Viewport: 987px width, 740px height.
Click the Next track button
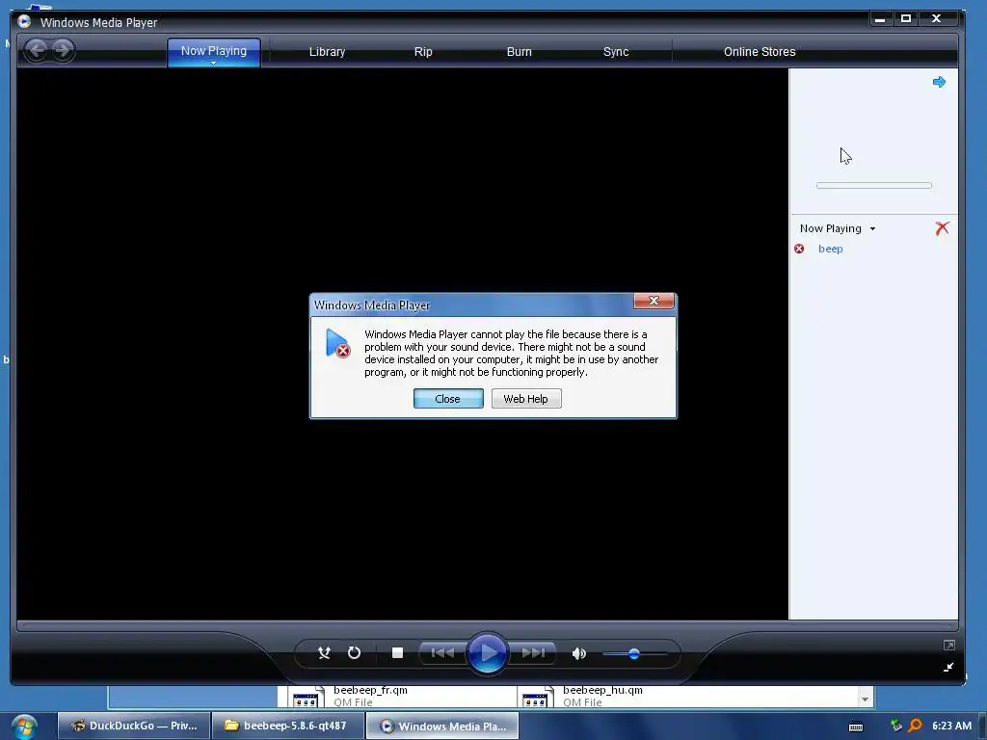coord(532,653)
